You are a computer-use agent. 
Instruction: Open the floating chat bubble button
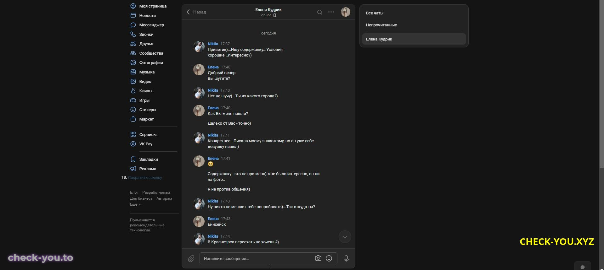coord(582,266)
